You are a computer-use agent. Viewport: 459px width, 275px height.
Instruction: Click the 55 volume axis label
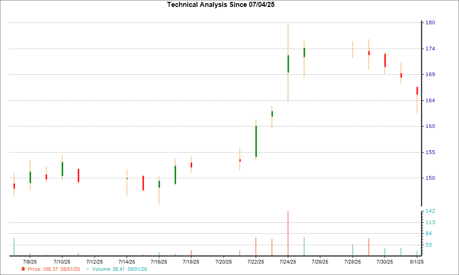pos(429,245)
